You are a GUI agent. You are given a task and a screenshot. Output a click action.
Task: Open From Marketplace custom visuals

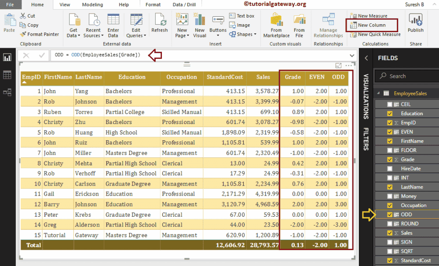click(276, 26)
